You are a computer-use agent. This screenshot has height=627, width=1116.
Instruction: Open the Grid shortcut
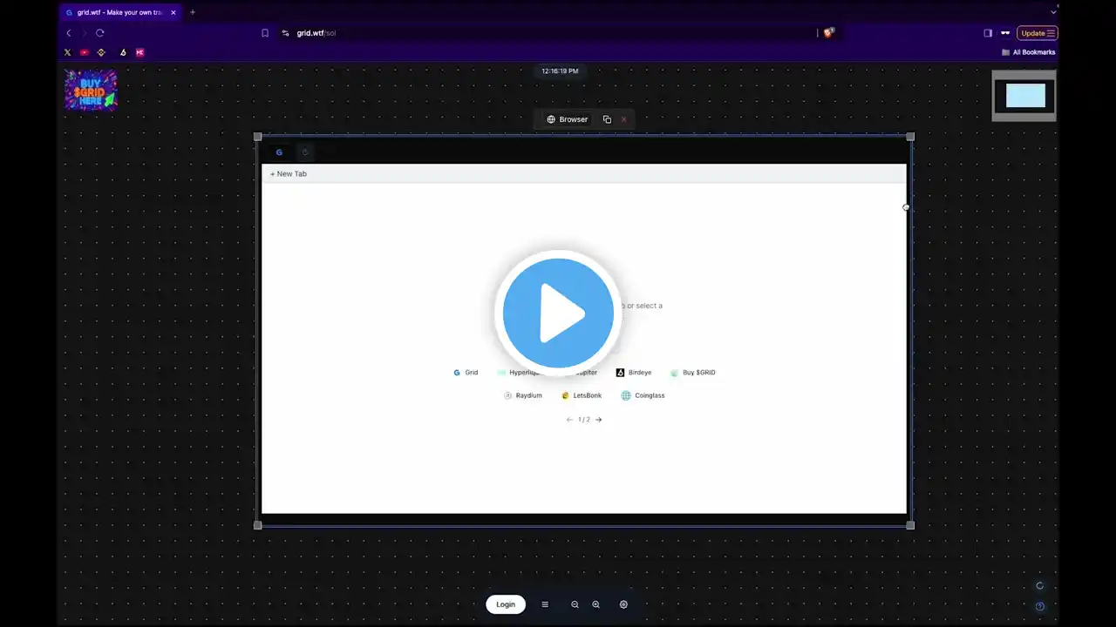coord(466,373)
